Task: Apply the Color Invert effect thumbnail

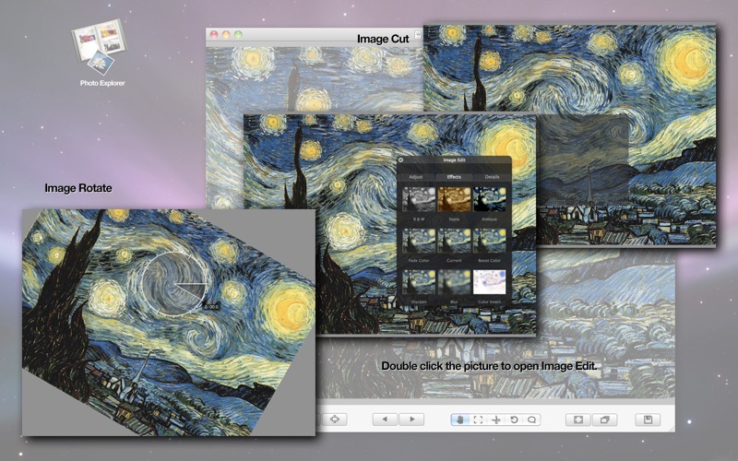Action: coord(490,282)
